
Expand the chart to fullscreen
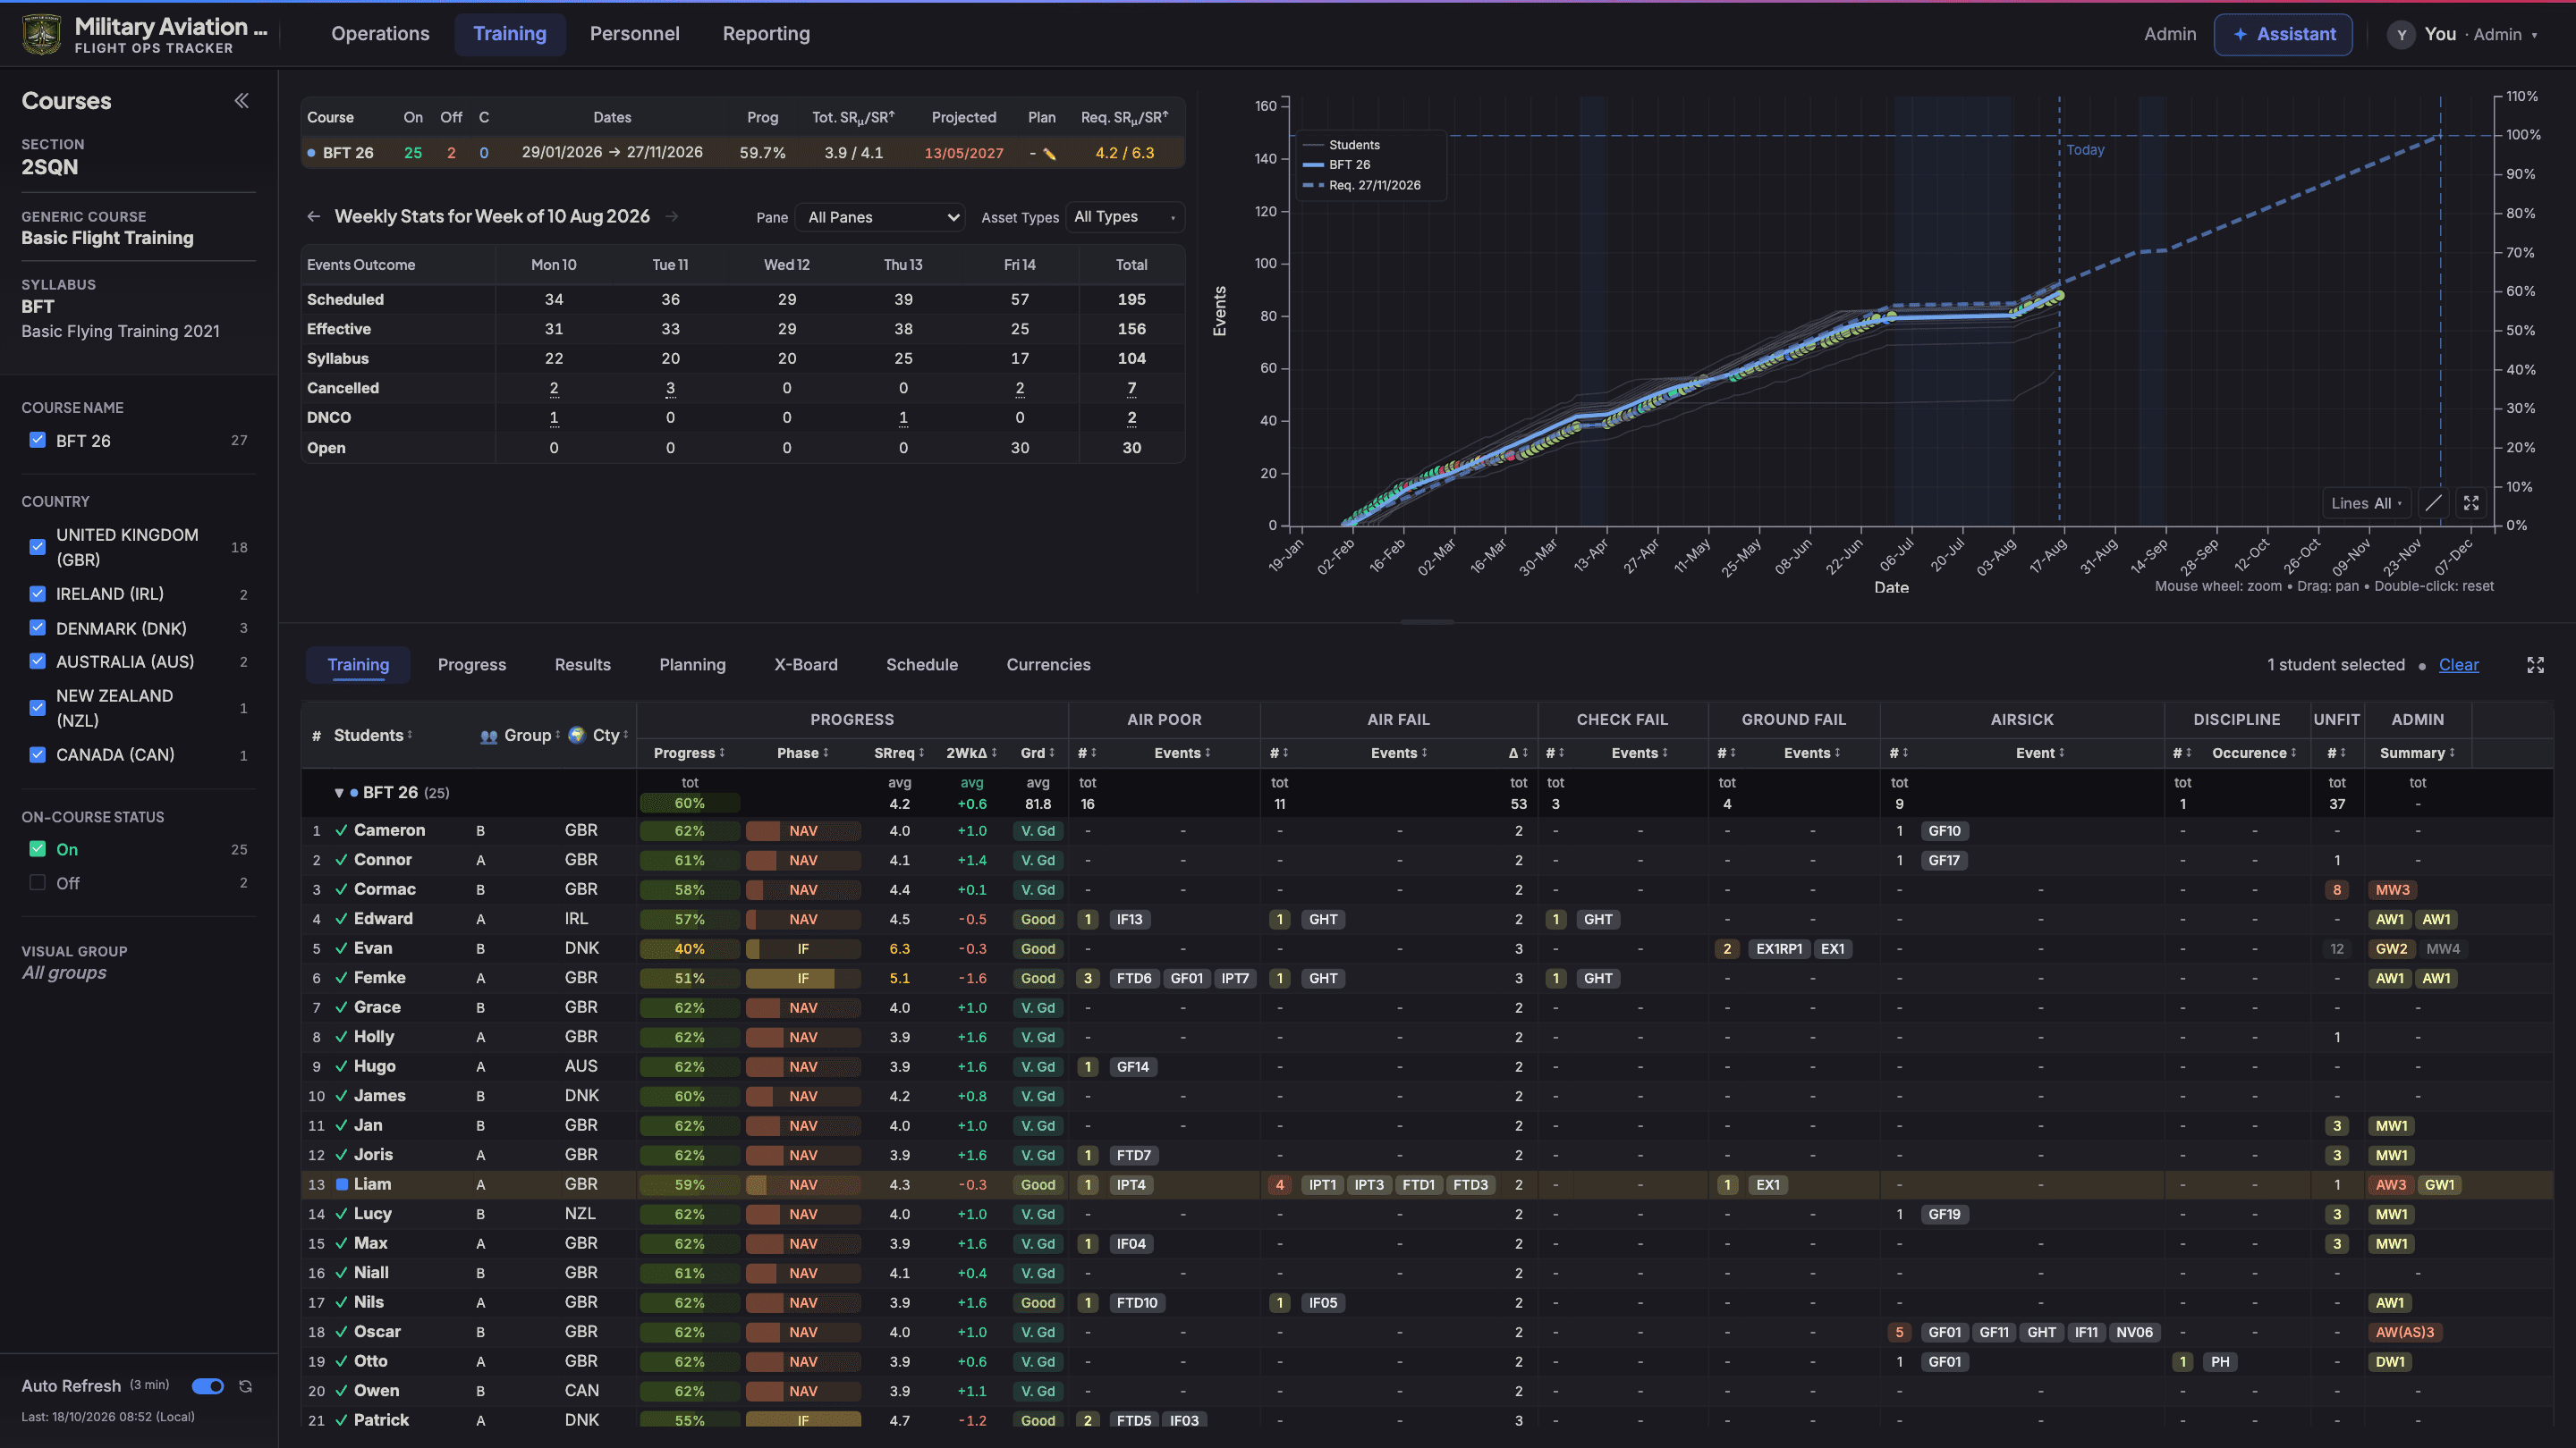2471,502
